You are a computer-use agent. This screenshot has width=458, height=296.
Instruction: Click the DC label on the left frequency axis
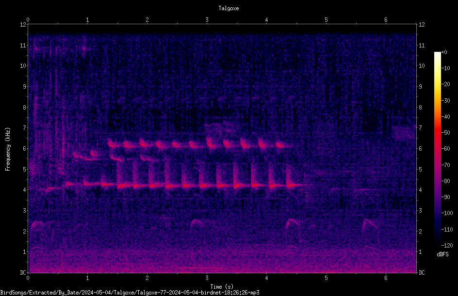(23, 273)
